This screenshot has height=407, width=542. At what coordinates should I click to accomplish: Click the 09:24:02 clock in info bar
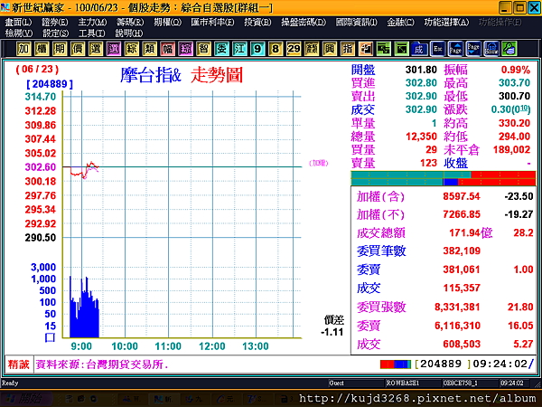[500, 364]
